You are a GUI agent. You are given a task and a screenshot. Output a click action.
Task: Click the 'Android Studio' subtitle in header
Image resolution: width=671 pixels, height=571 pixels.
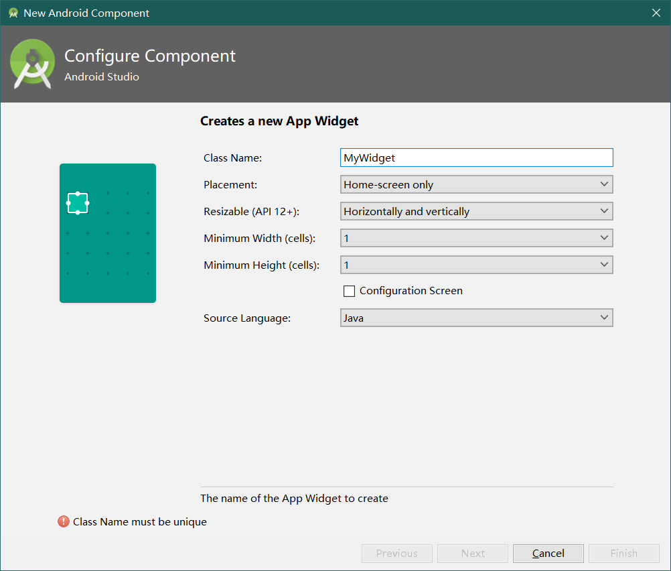pos(102,76)
